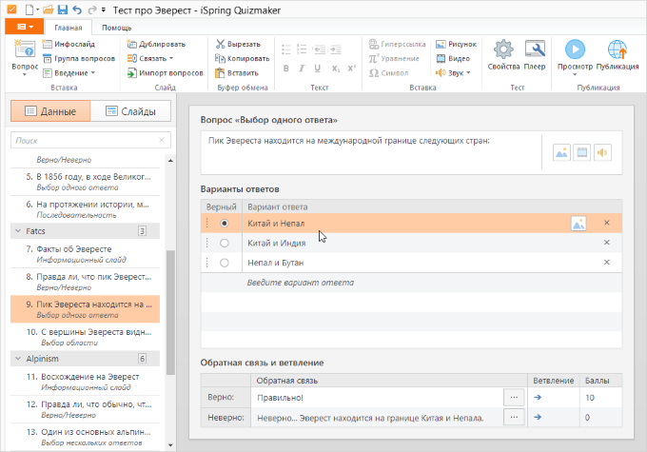Image resolution: width=647 pixels, height=452 pixels.
Task: Toggle italic text formatting
Action: [x=302, y=69]
